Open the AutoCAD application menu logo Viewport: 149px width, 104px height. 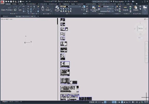click(x=2, y=2)
